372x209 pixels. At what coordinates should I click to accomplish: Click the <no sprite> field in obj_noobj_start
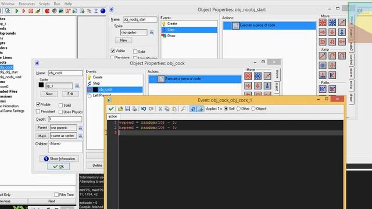(134, 33)
